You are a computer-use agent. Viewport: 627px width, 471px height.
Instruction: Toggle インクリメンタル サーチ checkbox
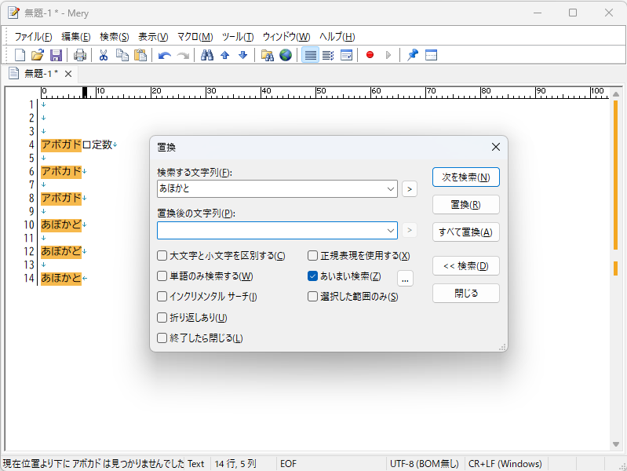tap(162, 297)
